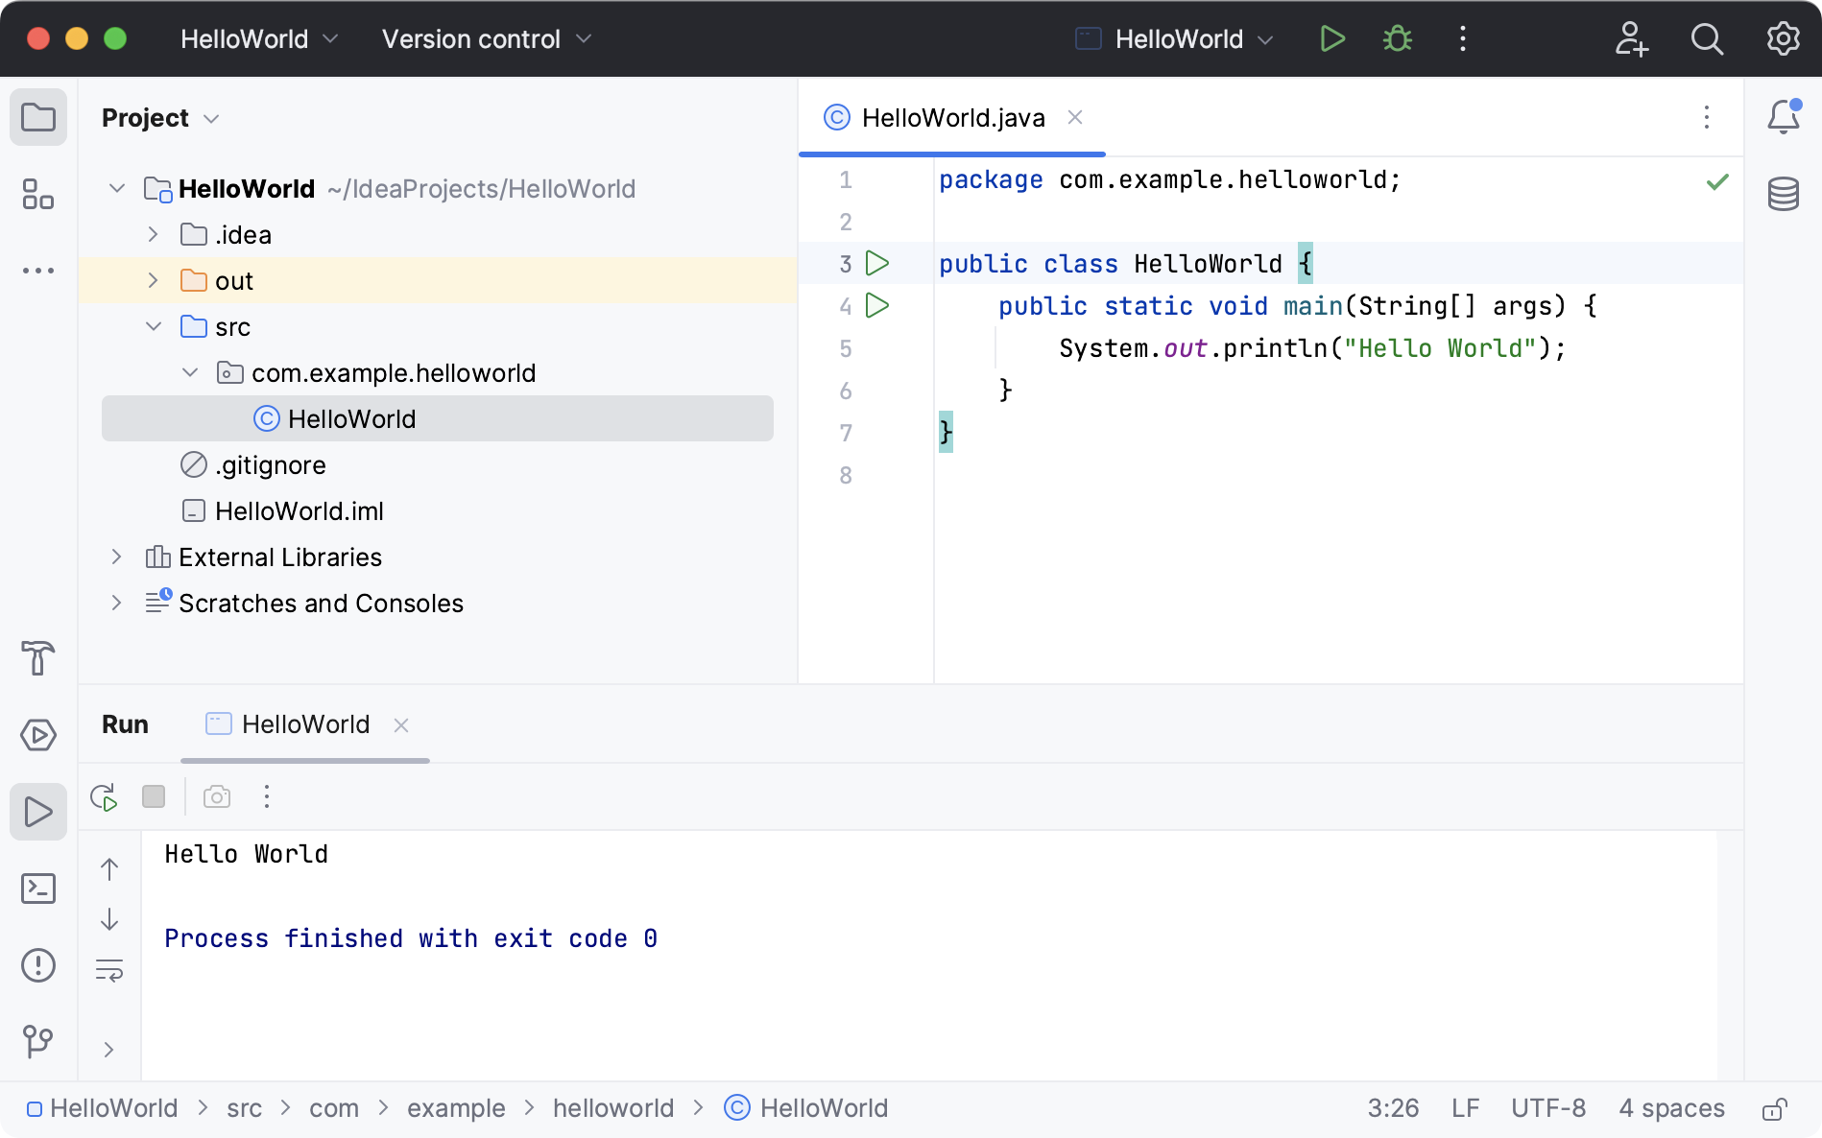Open the Git tool window
Screen dimensions: 1822x1138
38,1041
